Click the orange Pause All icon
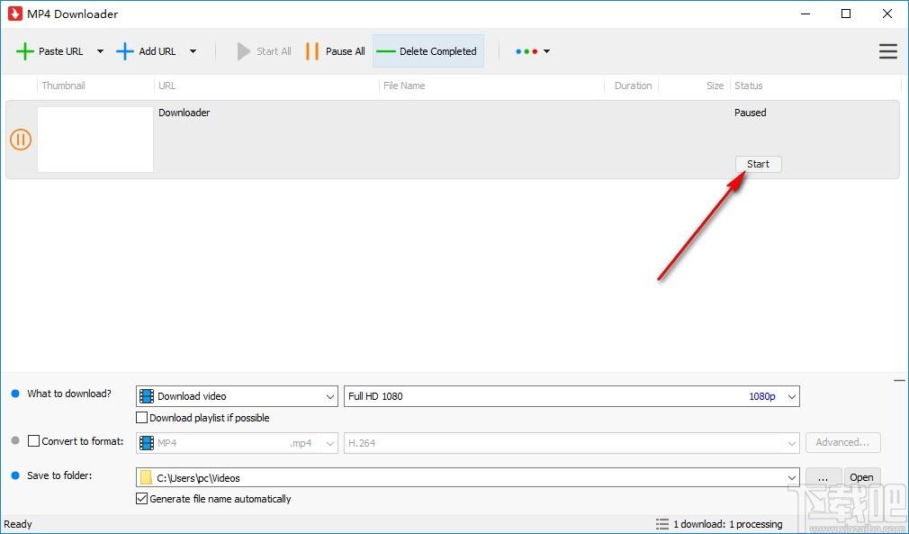The width and height of the screenshot is (909, 534). (x=312, y=51)
